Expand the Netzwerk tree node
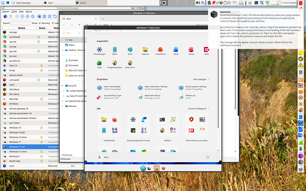Viewport: 306px width, 191px height. pyautogui.click(x=63, y=106)
